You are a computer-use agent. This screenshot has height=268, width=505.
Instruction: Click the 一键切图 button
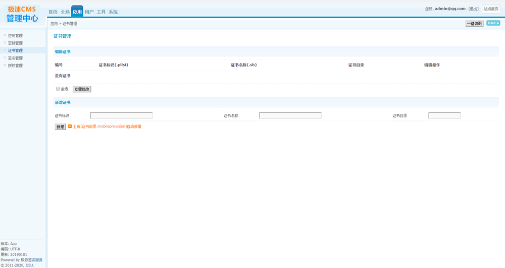(x=474, y=24)
